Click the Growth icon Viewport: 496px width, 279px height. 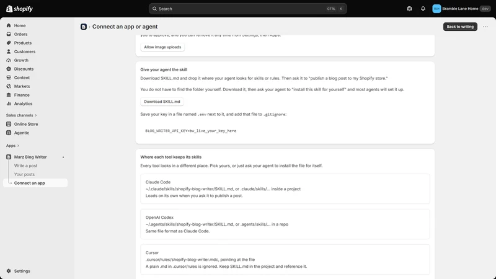pyautogui.click(x=9, y=60)
